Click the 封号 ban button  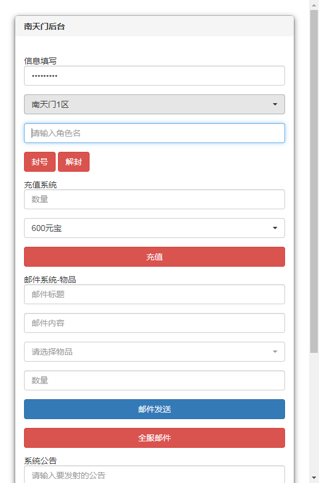pos(40,162)
